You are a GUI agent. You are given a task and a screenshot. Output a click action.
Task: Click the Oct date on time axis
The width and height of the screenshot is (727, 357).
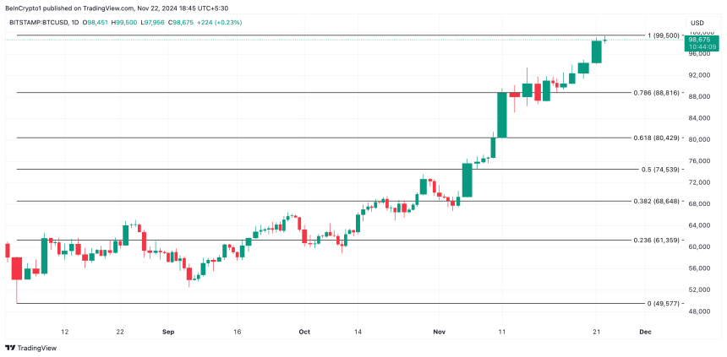(305, 332)
